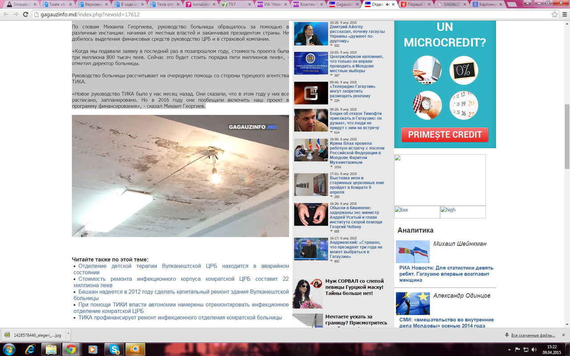Open Skype from the taskbar
570x356 pixels.
(114, 349)
